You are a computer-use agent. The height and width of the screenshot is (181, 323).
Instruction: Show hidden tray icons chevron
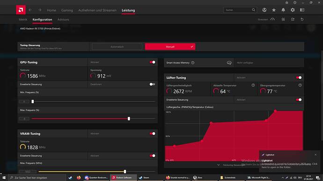(x=283, y=178)
